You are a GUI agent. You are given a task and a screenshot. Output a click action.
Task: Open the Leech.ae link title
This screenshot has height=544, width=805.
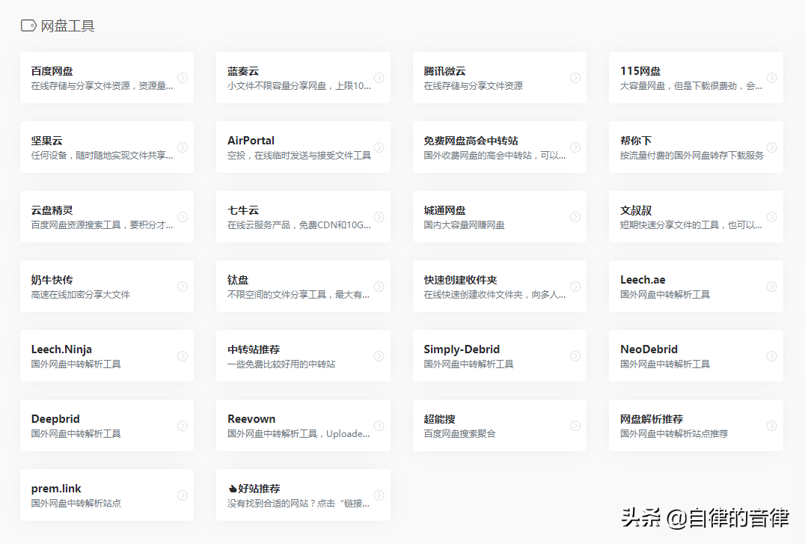pyautogui.click(x=643, y=280)
